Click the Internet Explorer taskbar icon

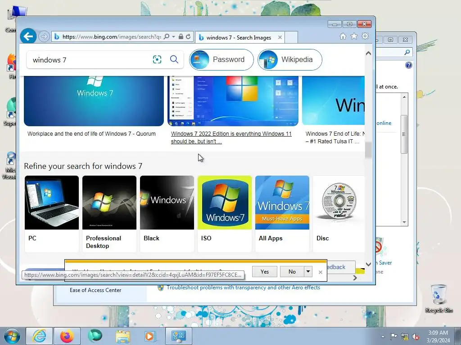[40, 336]
